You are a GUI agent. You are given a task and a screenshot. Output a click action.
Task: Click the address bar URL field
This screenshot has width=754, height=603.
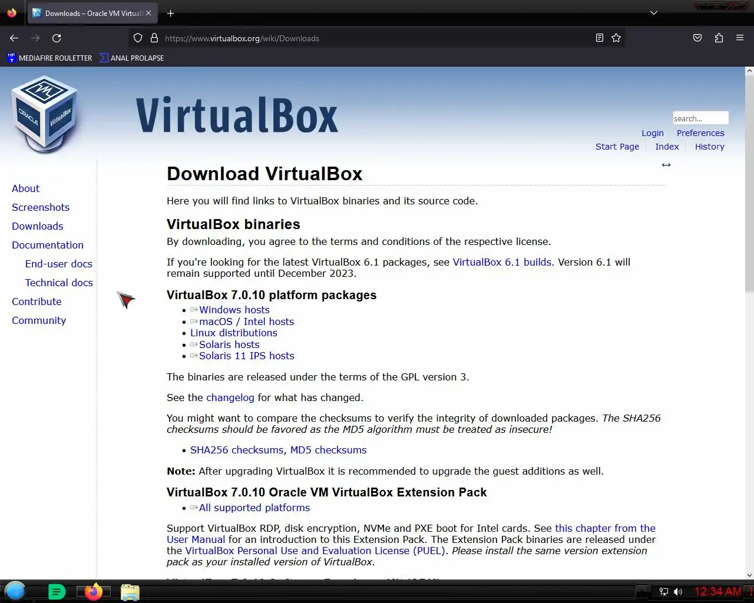(x=377, y=38)
